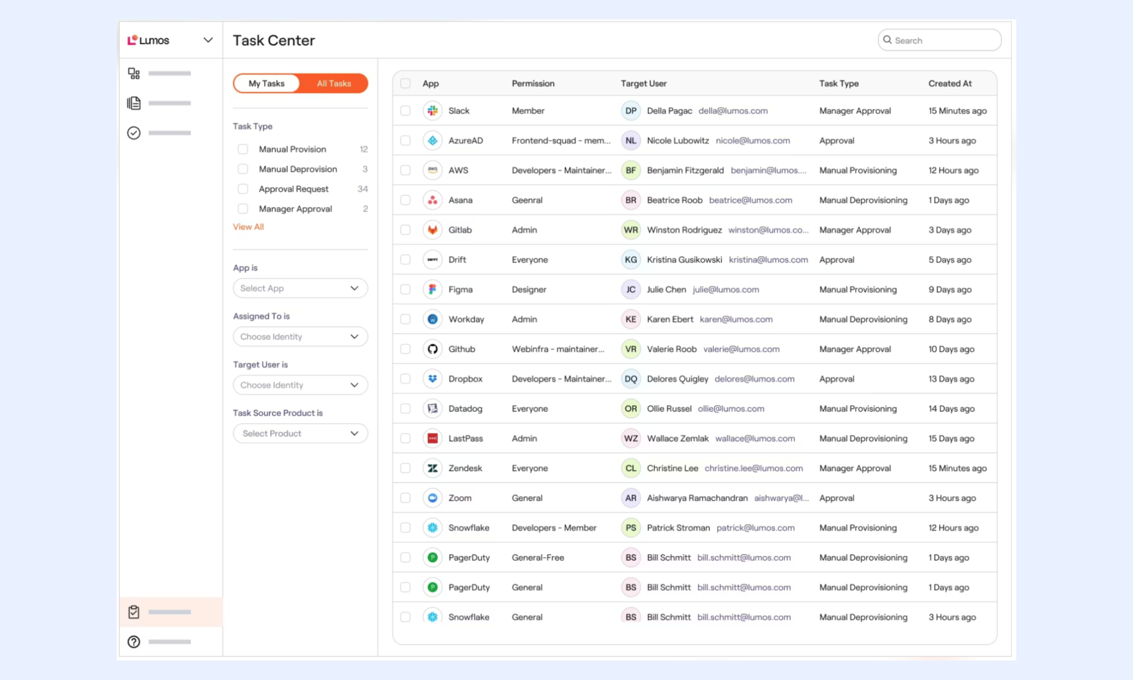Select the Zendesk row checkbox
This screenshot has height=680, width=1133.
point(406,468)
